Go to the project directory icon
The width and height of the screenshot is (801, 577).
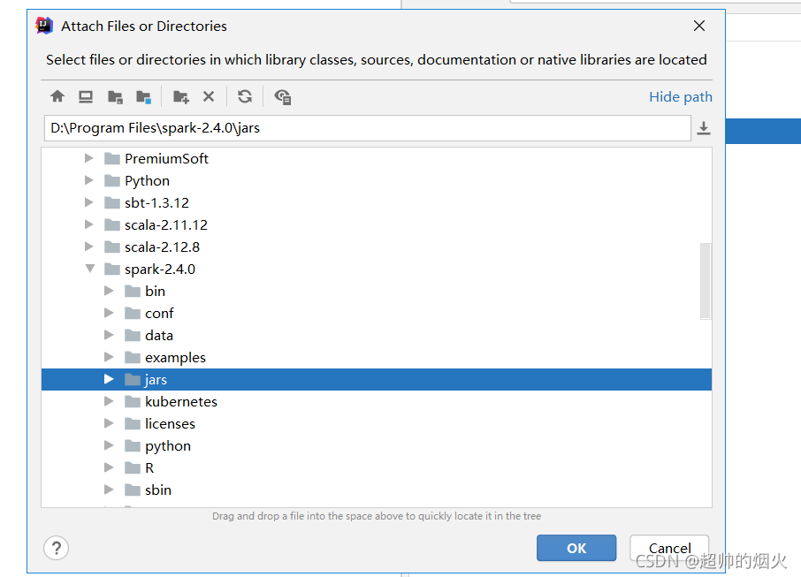click(x=115, y=96)
